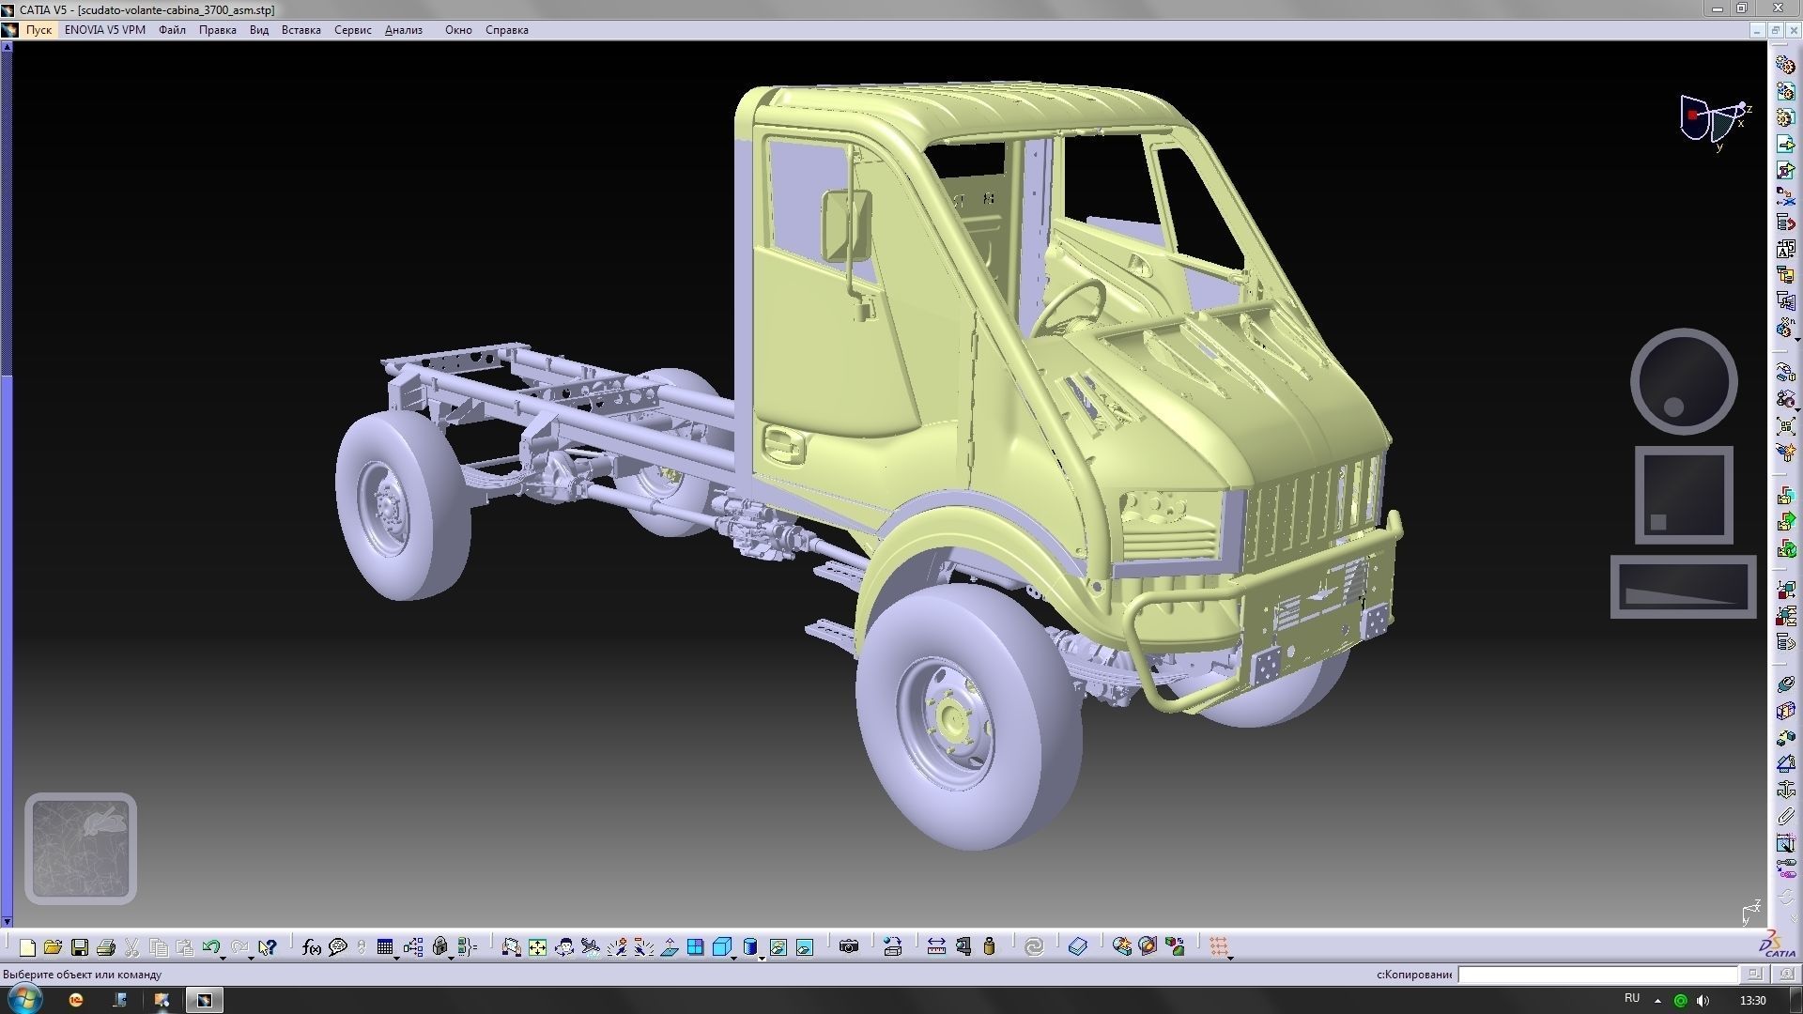Viewport: 1803px width, 1014px height.
Task: Select the Normal View icon
Action: pos(669,946)
